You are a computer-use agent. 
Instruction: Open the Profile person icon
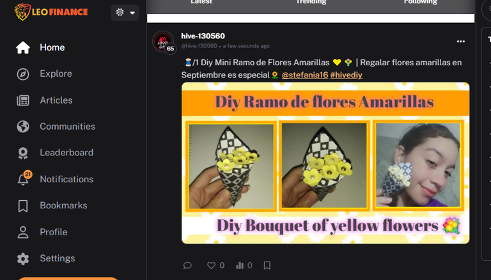coord(23,233)
